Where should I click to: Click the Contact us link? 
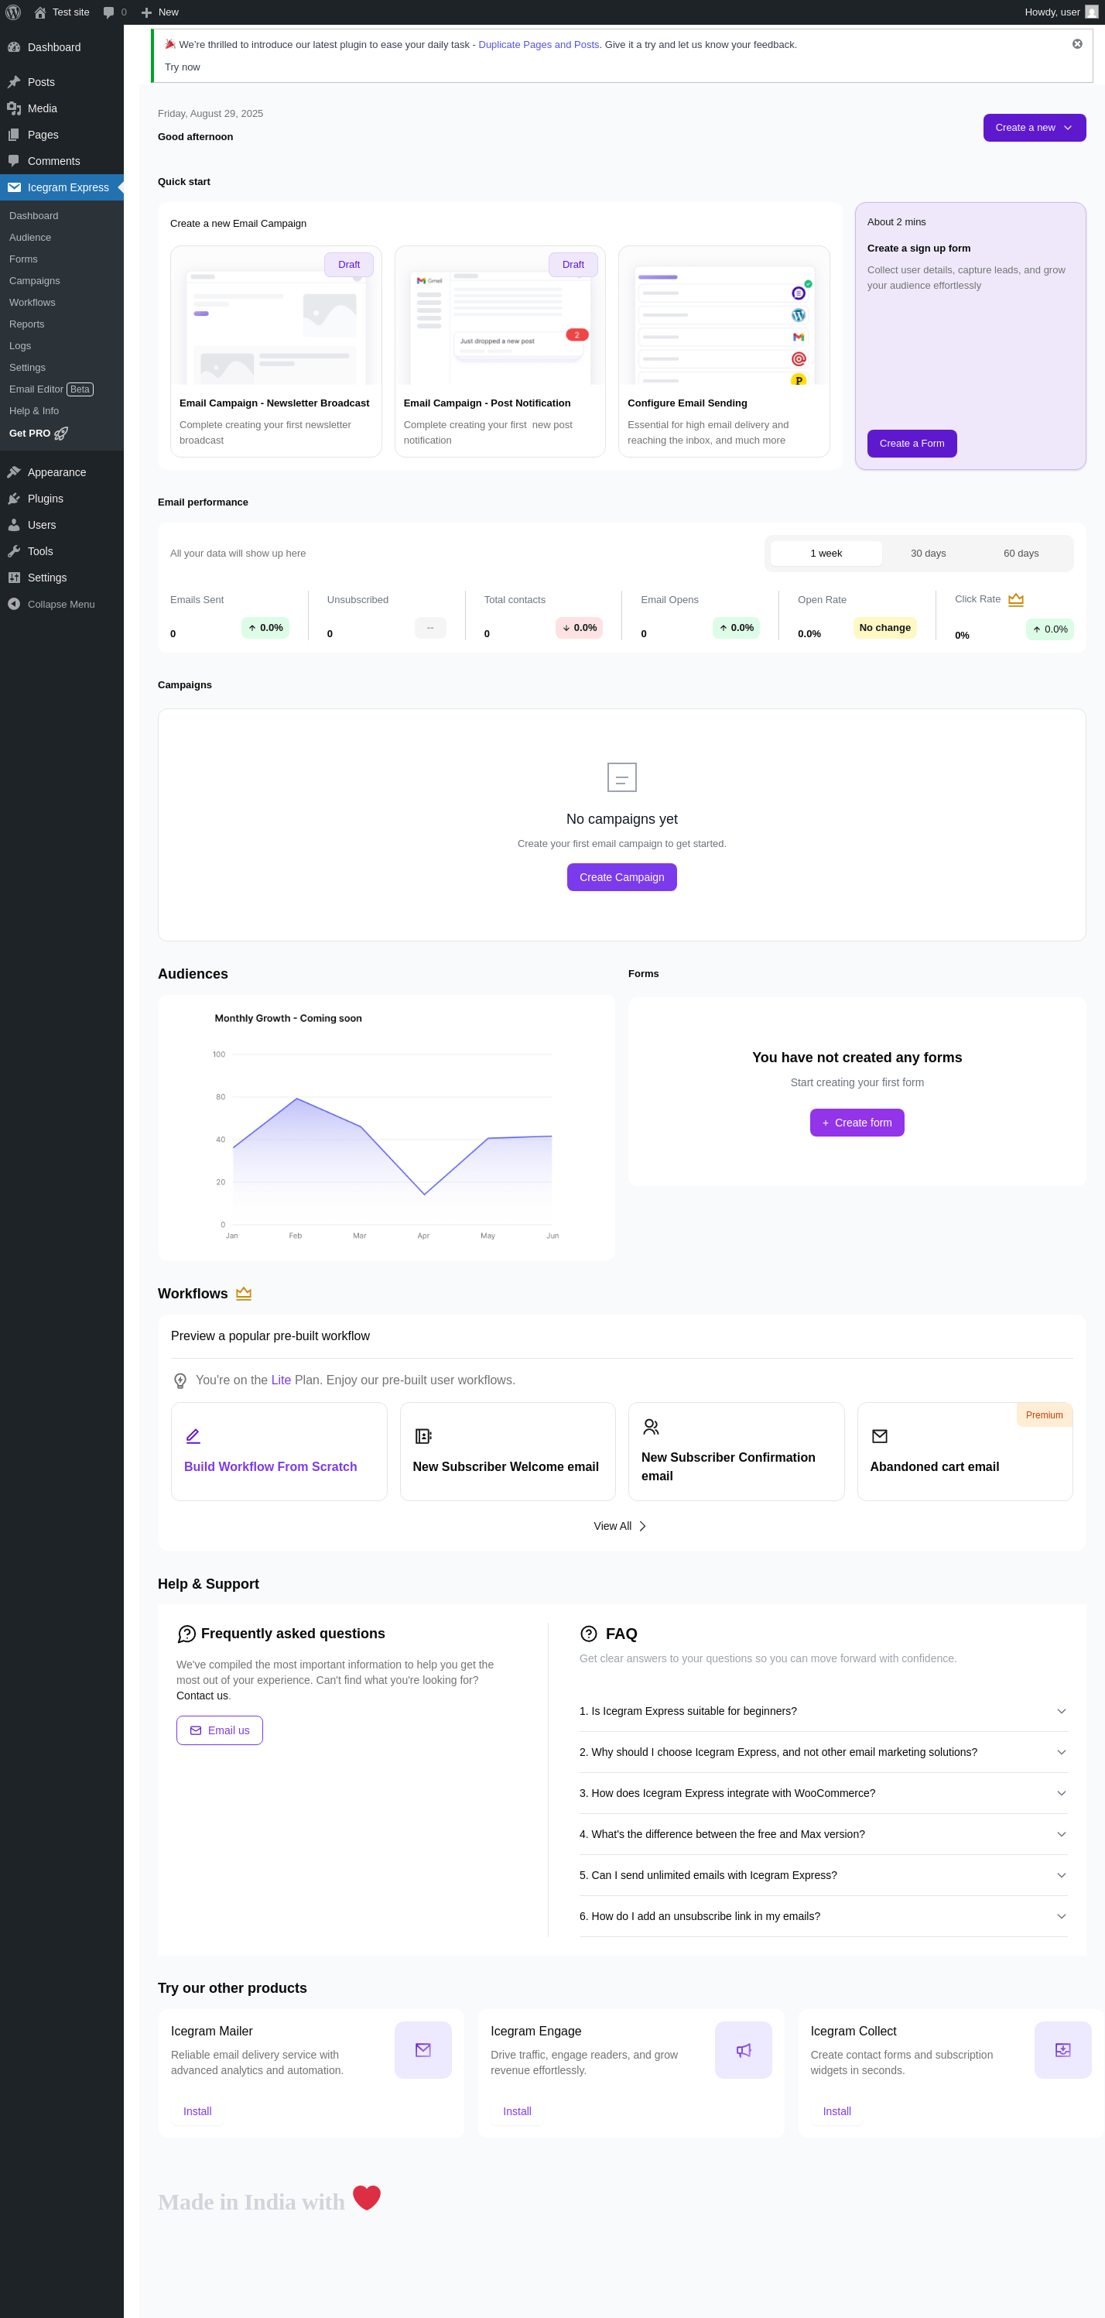click(202, 1696)
